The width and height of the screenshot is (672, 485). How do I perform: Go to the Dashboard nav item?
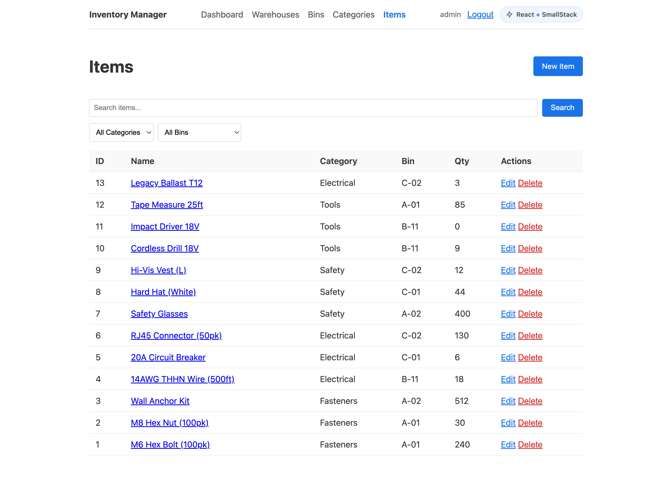click(222, 15)
